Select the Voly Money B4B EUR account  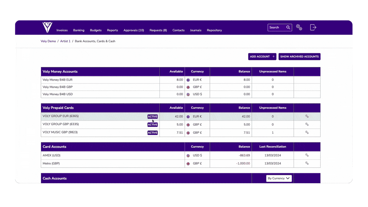click(58, 80)
